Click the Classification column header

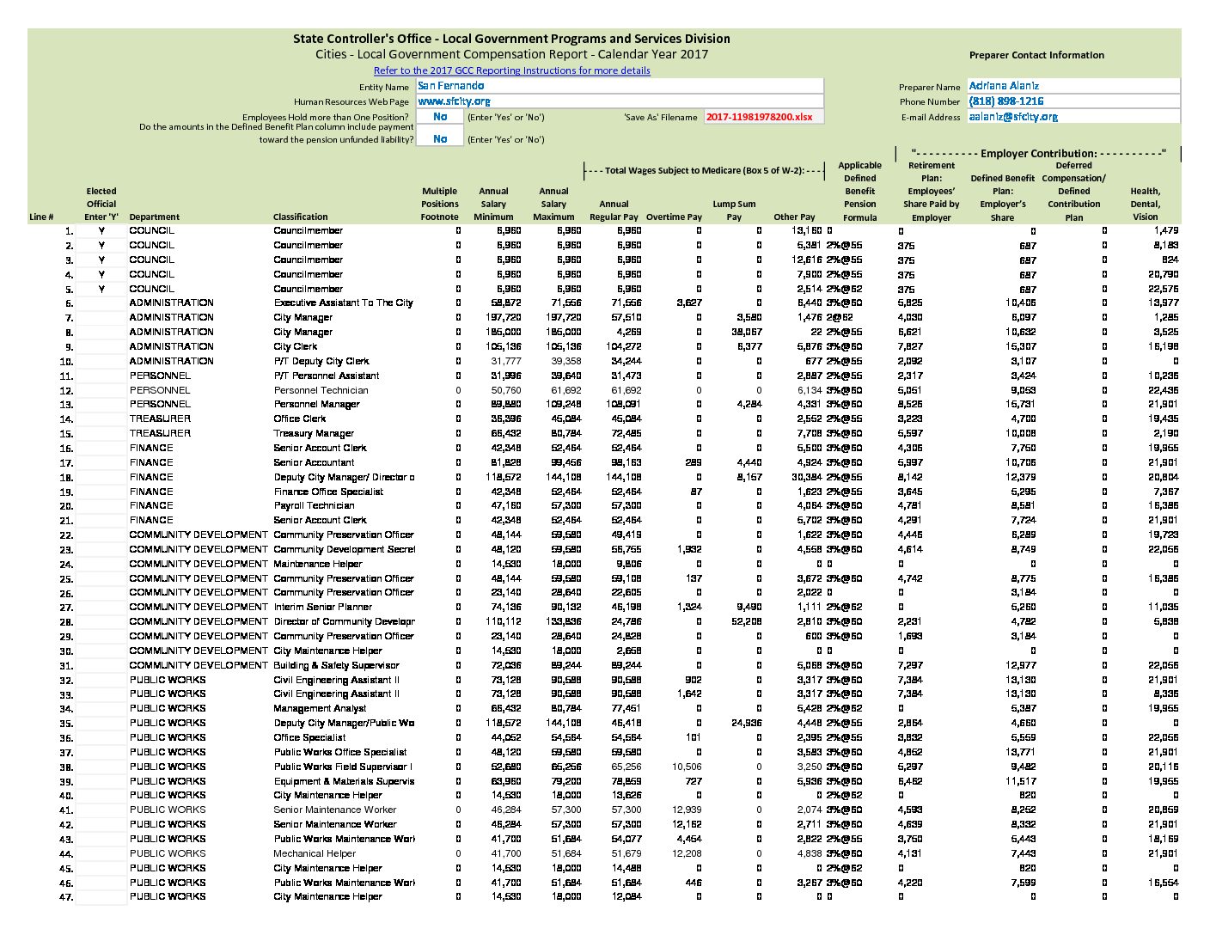(301, 217)
